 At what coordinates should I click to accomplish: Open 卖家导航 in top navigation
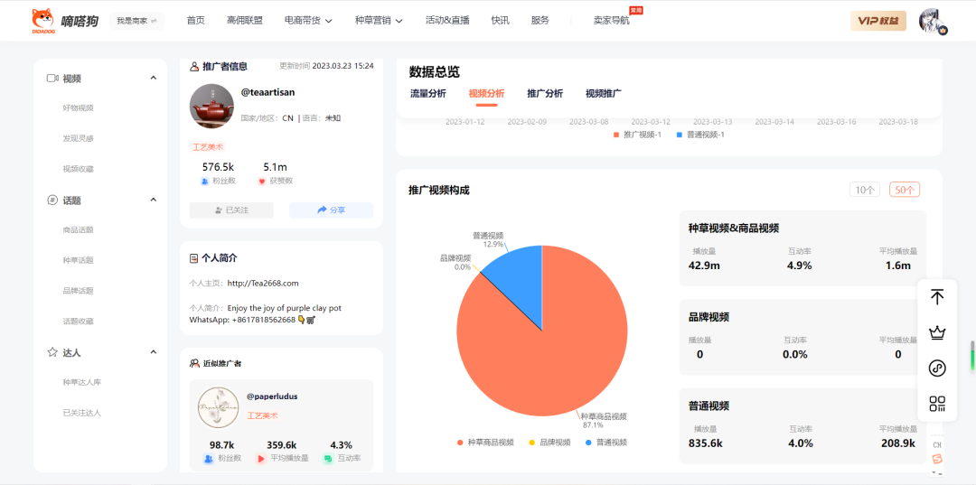tap(611, 21)
